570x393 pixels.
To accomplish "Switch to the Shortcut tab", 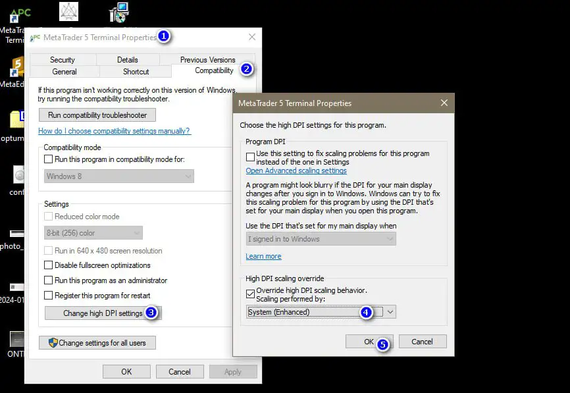I will (136, 72).
